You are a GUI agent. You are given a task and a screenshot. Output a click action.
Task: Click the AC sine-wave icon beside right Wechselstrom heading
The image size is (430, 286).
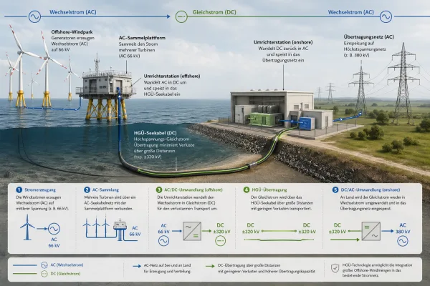[x=386, y=16]
